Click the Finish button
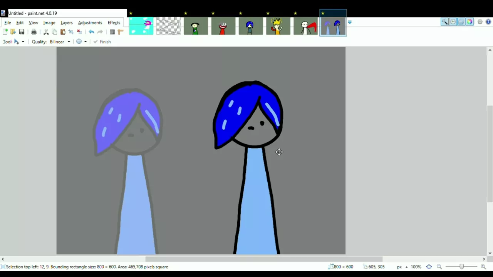493x277 pixels. (x=102, y=42)
